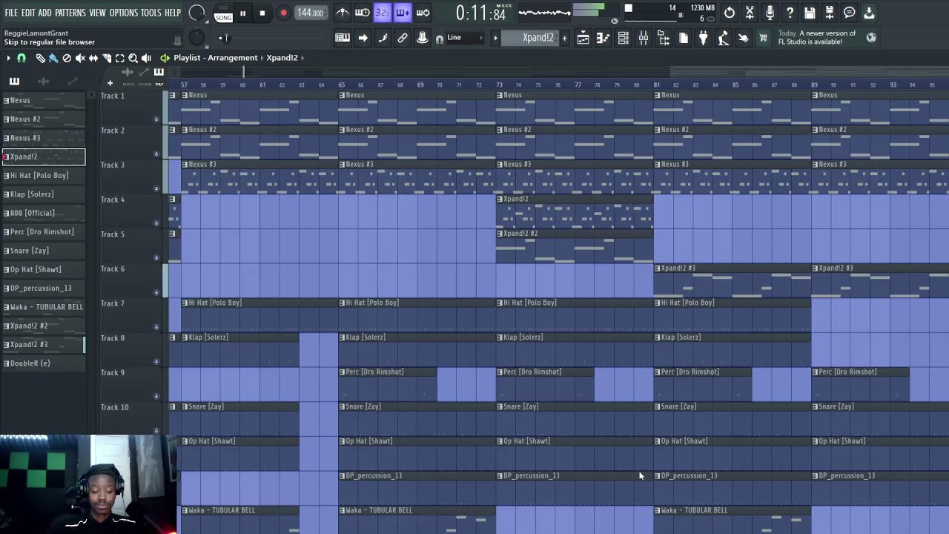
Task: Select the 808 [Official] pattern in picker
Action: pyautogui.click(x=44, y=214)
